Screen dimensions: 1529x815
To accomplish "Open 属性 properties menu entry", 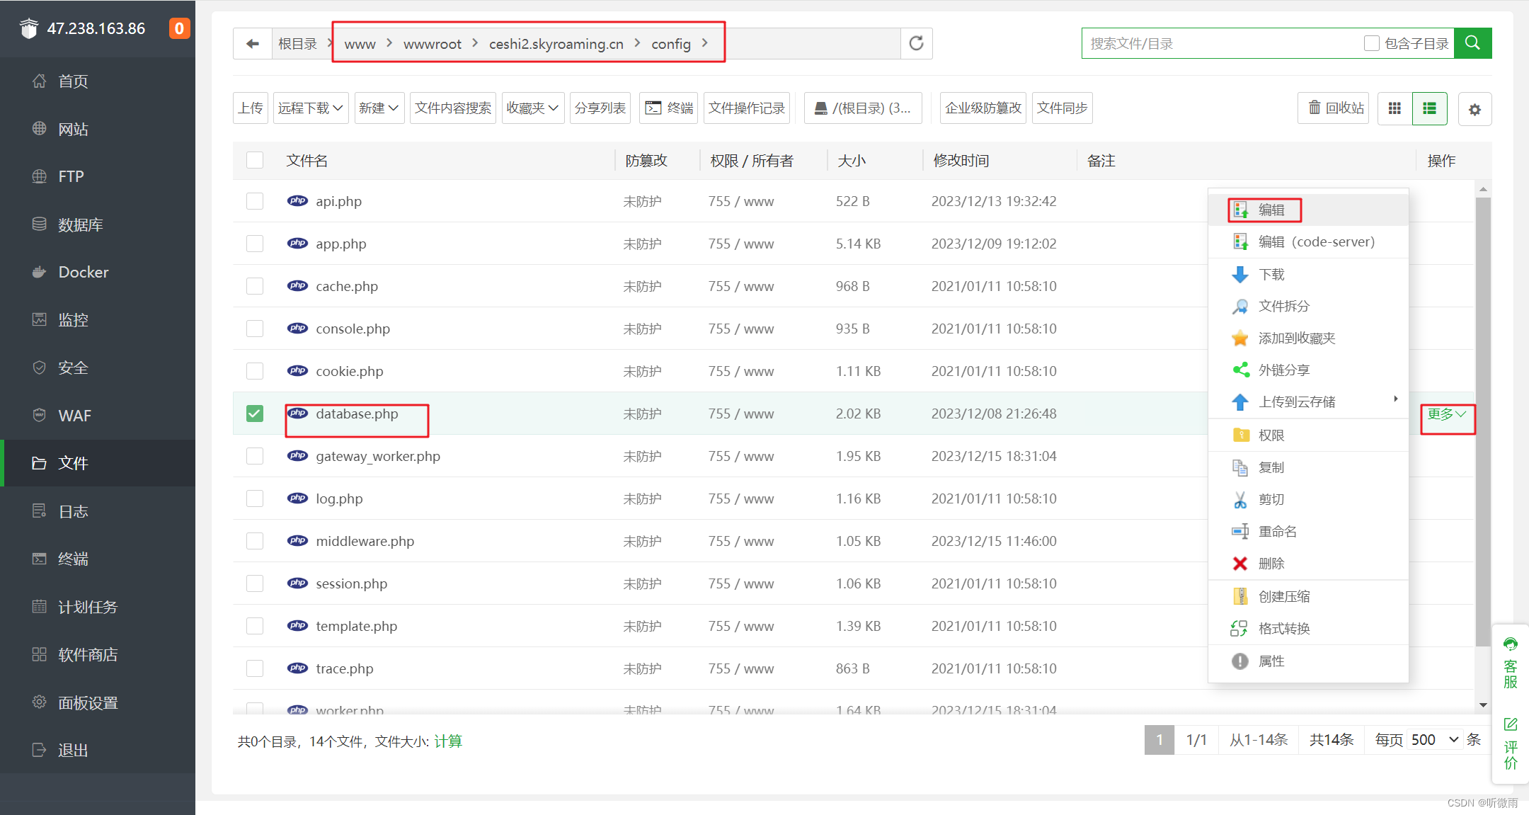I will point(1308,661).
